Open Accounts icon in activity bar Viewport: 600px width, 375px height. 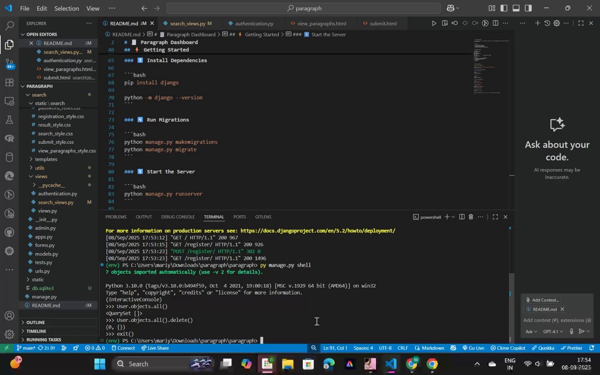pos(9,315)
